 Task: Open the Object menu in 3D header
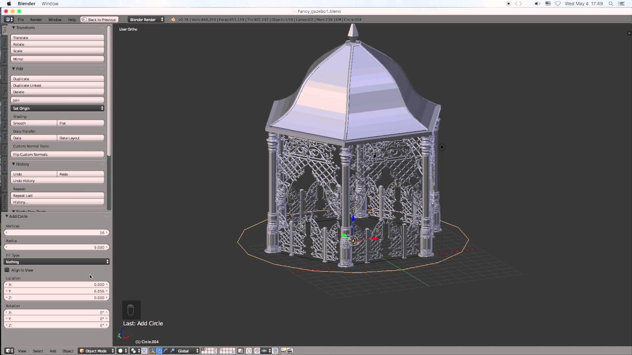click(68, 351)
